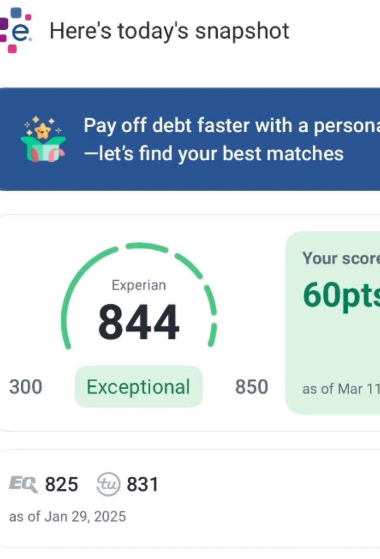The width and height of the screenshot is (380, 559).
Task: Click the small "Experian" label above score
Action: (139, 285)
